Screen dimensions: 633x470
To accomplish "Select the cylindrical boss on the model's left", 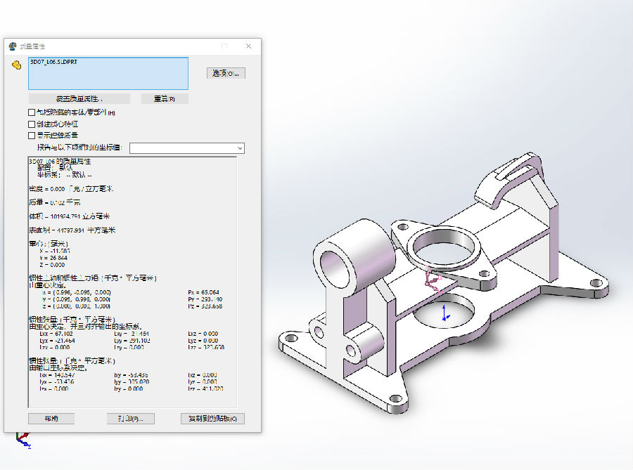I will pos(354,258).
